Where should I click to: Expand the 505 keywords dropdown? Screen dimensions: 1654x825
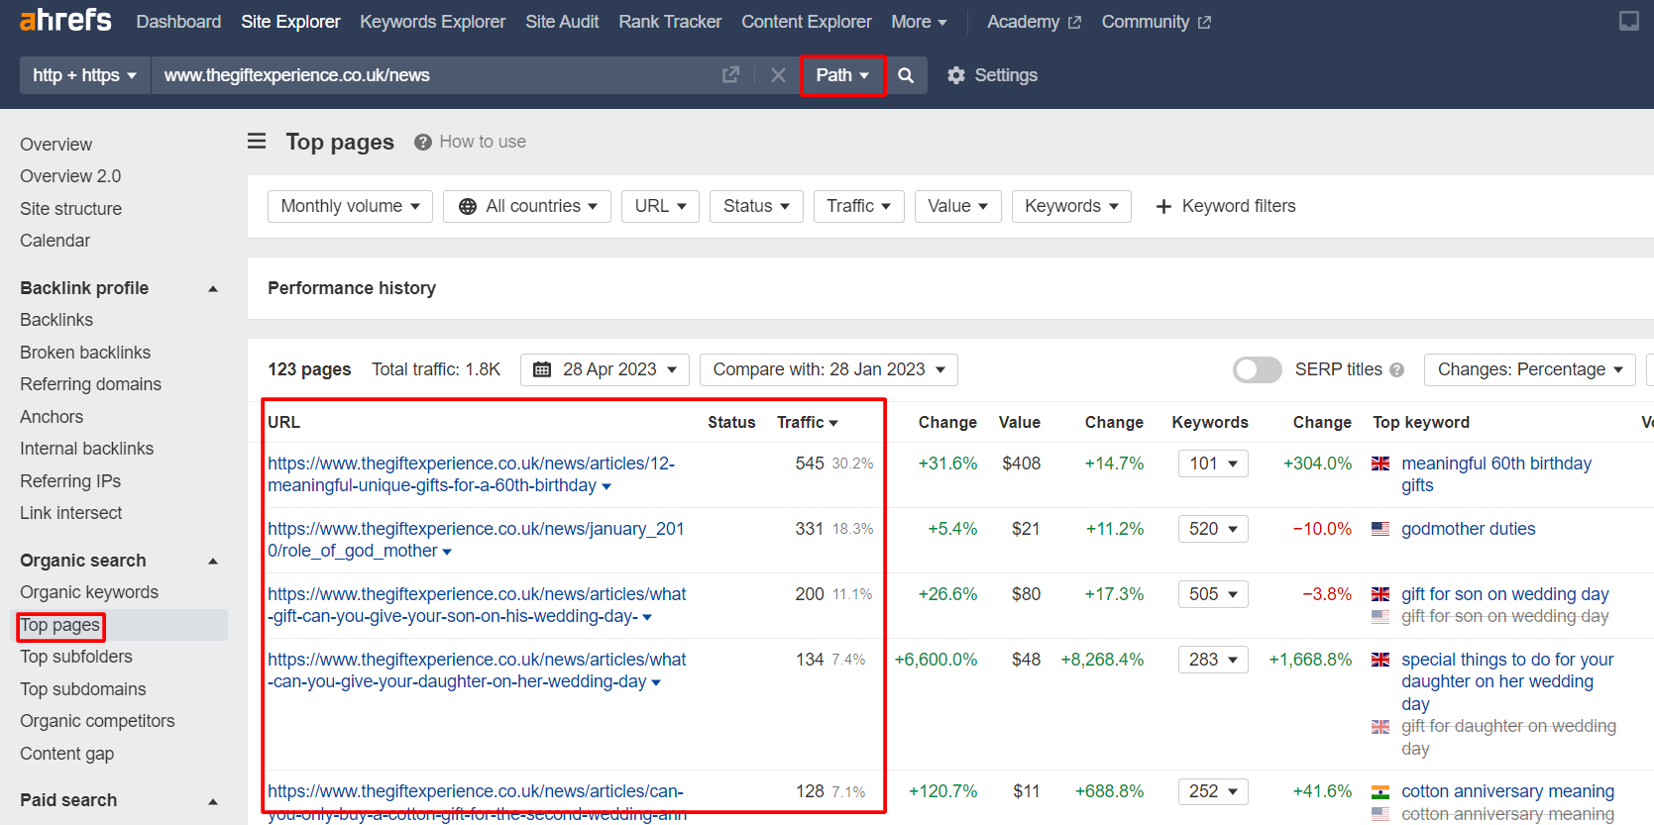(x=1213, y=594)
